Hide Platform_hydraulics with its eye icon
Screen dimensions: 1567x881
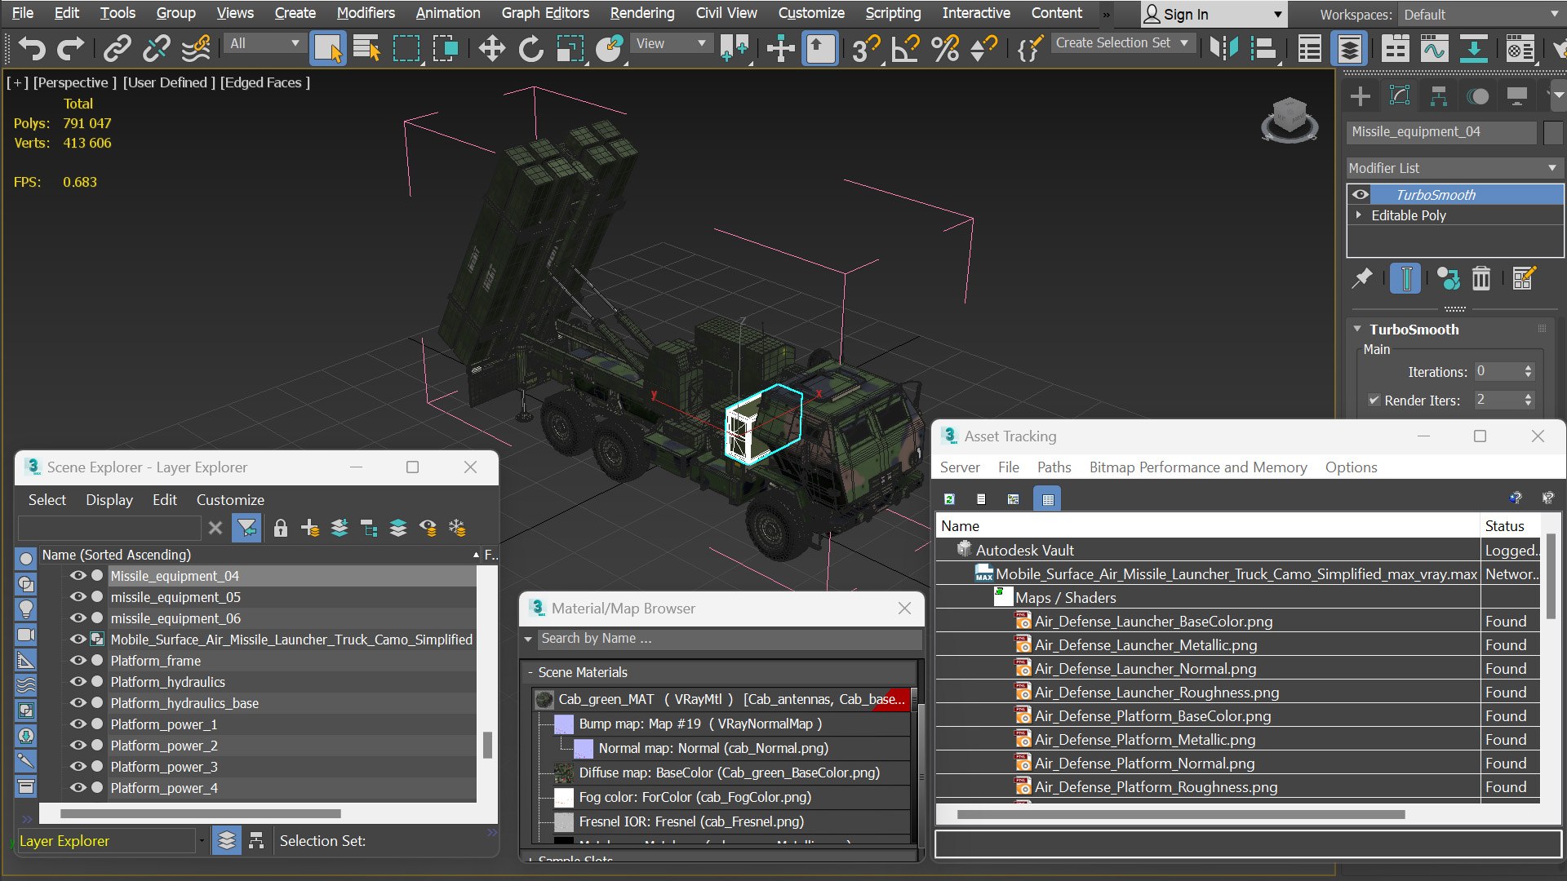tap(78, 682)
